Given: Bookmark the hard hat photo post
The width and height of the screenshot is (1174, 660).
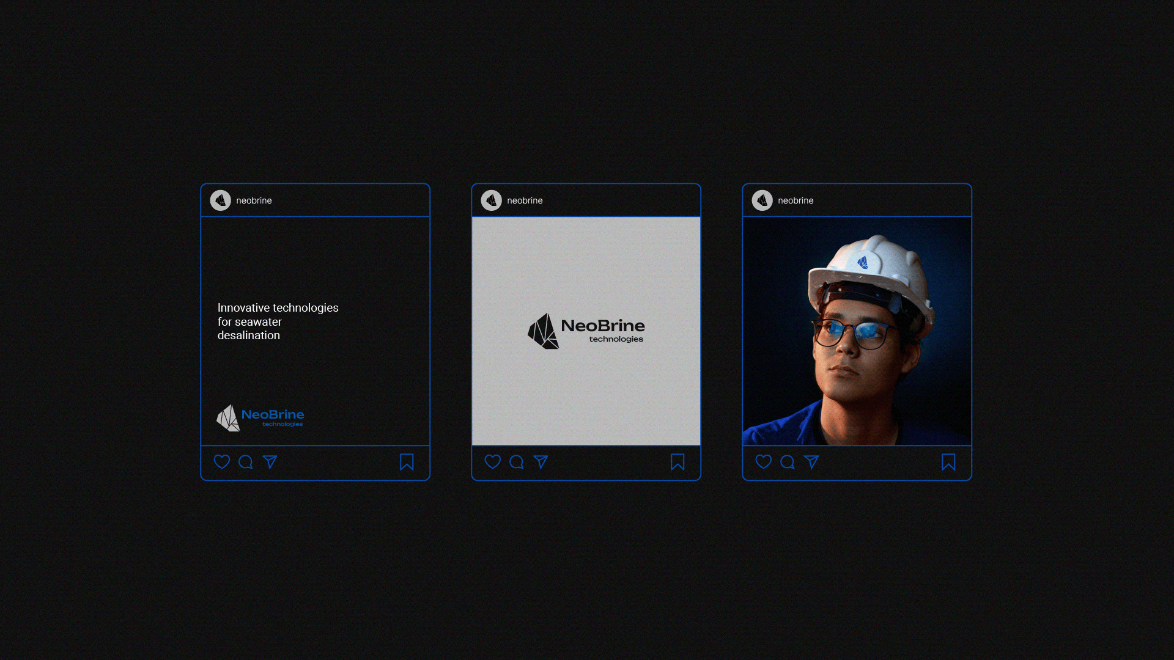Looking at the screenshot, I should [948, 462].
